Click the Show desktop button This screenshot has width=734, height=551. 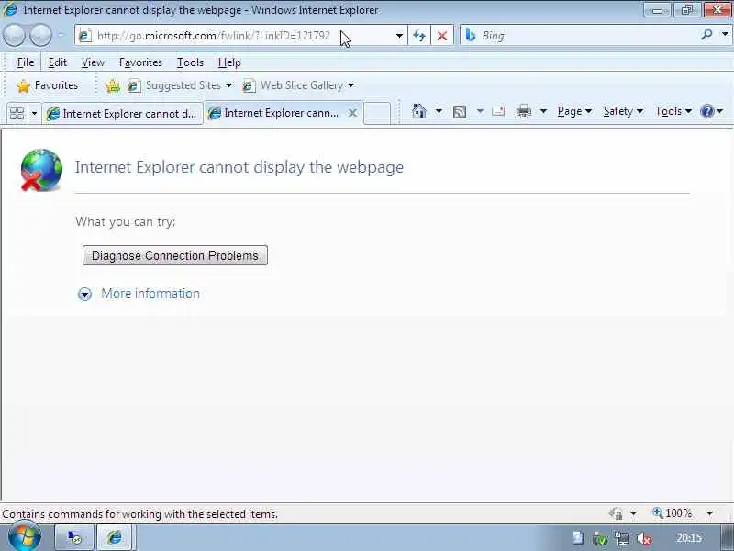pyautogui.click(x=727, y=538)
